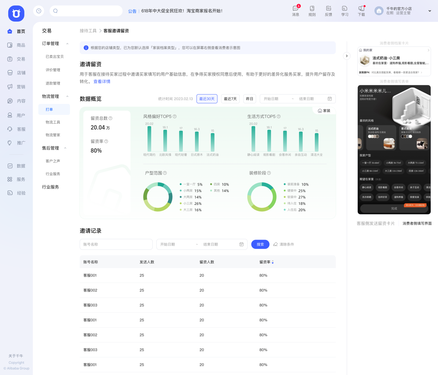The width and height of the screenshot is (438, 375).
Task: Open overview date range picker
Action: click(298, 99)
